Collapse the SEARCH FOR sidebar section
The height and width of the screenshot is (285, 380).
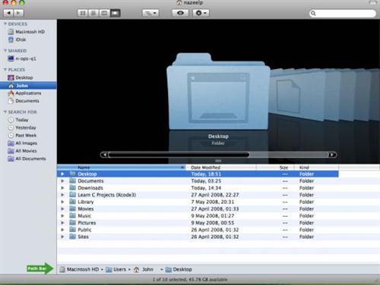pos(5,111)
